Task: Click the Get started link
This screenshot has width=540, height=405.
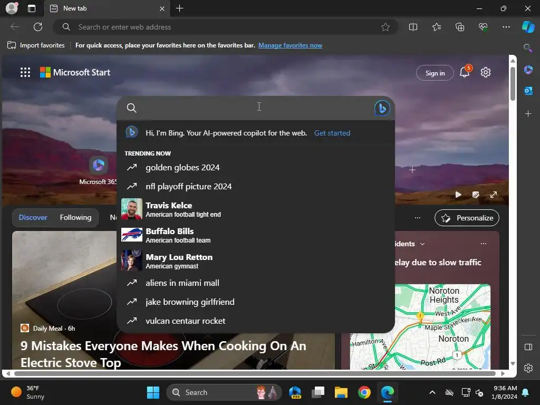Action: tap(332, 133)
